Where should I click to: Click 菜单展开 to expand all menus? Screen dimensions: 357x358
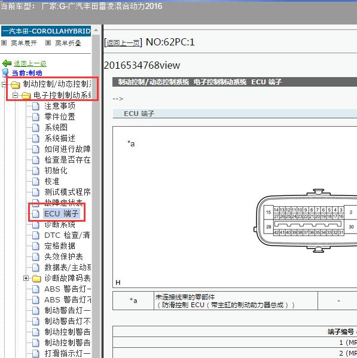[24, 43]
